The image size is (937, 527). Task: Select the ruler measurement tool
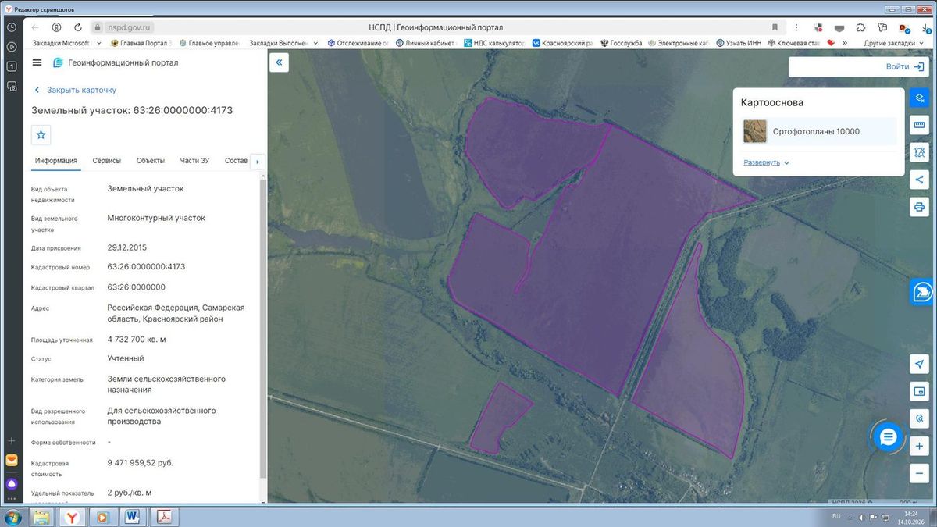click(x=919, y=125)
